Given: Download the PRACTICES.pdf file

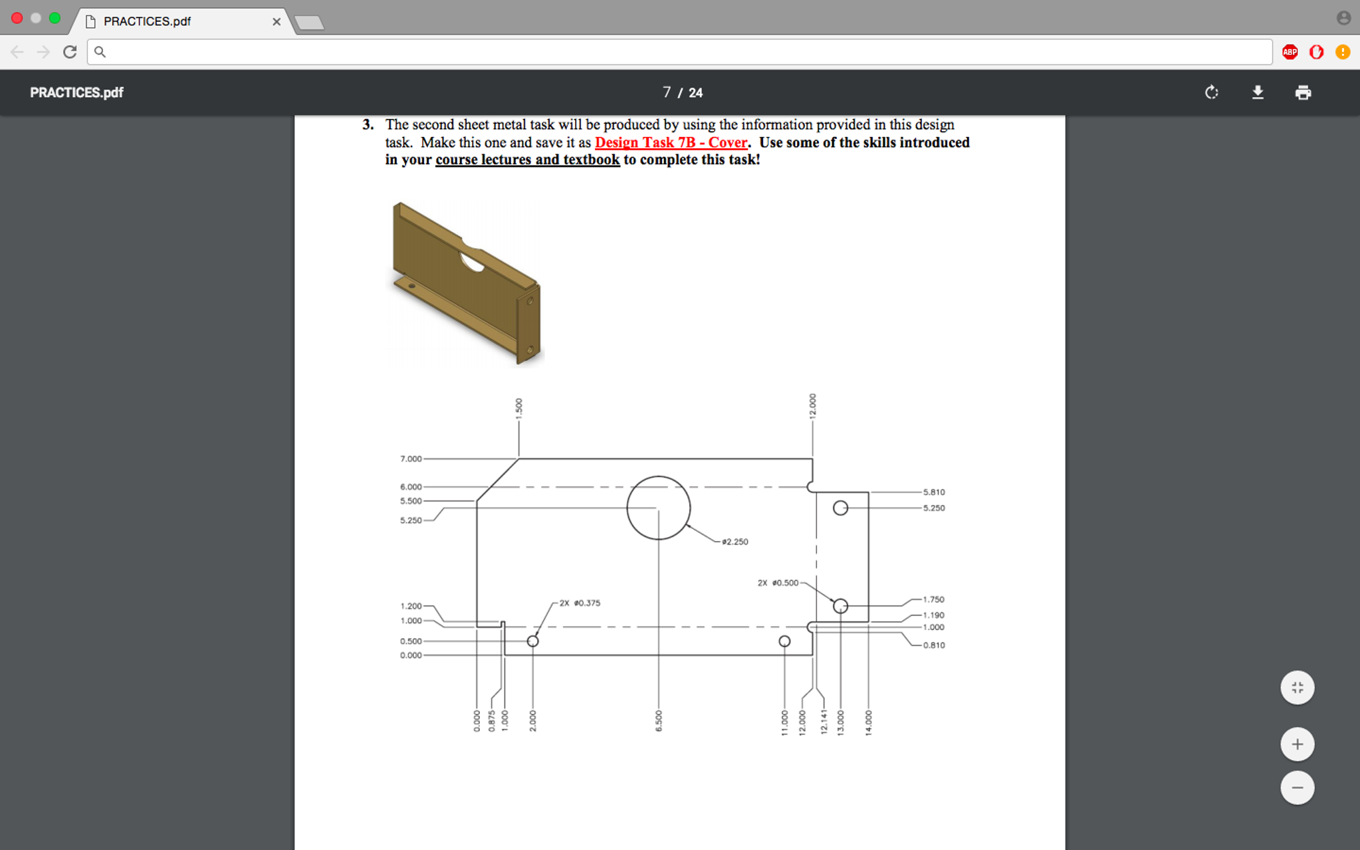Looking at the screenshot, I should [x=1257, y=92].
